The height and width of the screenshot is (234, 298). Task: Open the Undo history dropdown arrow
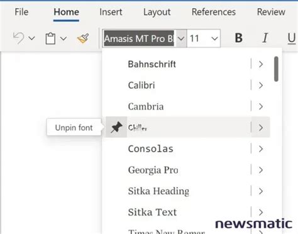31,38
